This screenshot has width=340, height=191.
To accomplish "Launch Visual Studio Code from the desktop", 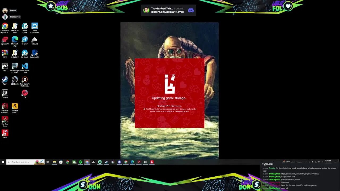I will 25,68.
